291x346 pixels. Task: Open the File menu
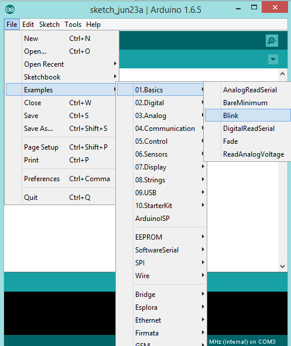pos(12,25)
